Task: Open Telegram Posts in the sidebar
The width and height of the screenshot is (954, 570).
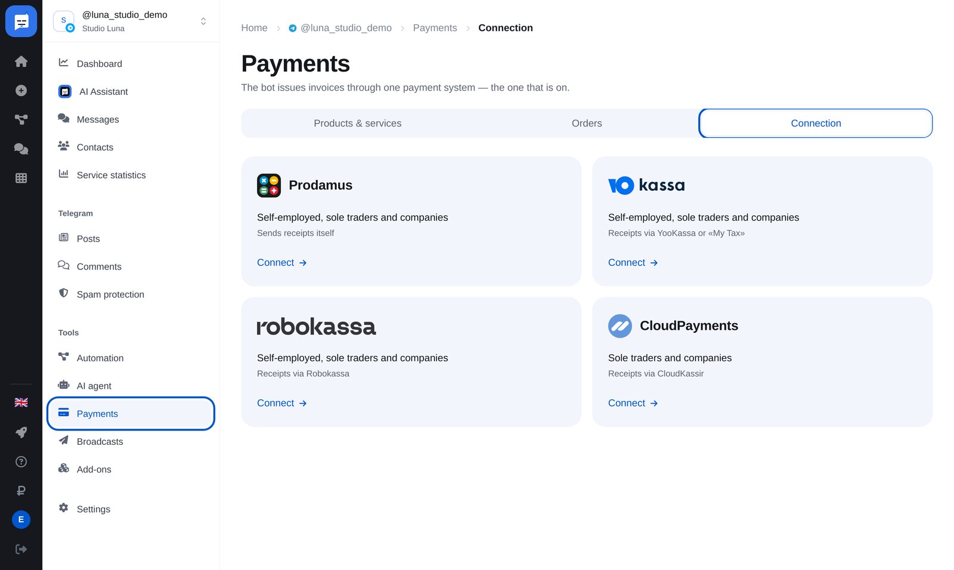Action: pyautogui.click(x=131, y=238)
